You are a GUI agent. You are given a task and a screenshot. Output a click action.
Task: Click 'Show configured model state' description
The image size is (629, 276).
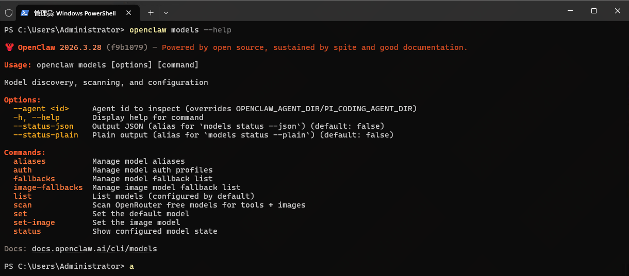tap(155, 231)
